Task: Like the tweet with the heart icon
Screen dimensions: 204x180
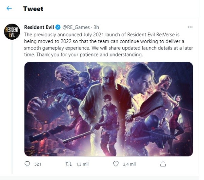Action: [x=116, y=164]
